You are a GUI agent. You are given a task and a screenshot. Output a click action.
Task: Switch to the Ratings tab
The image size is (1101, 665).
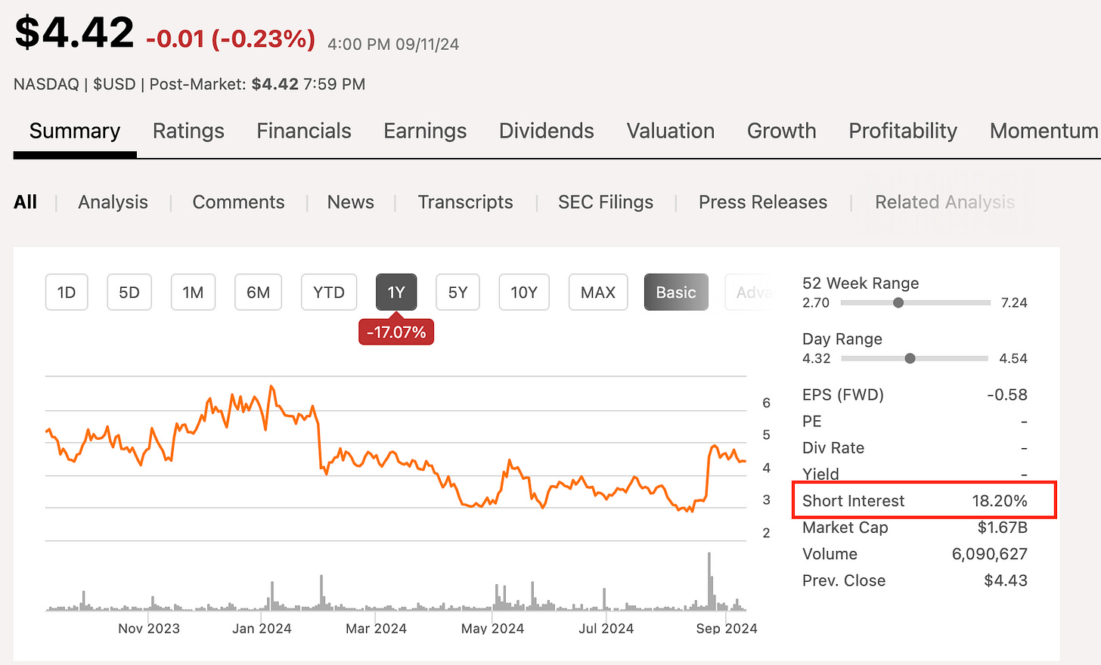pos(188,131)
